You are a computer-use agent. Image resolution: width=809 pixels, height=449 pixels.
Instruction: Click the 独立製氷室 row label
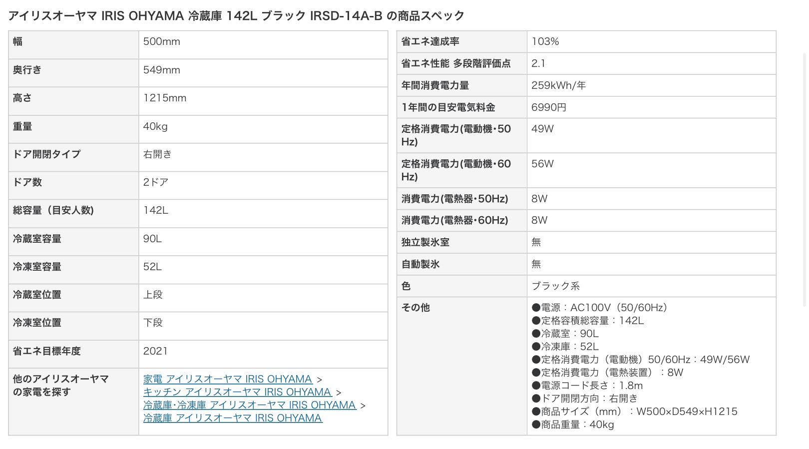(x=425, y=242)
